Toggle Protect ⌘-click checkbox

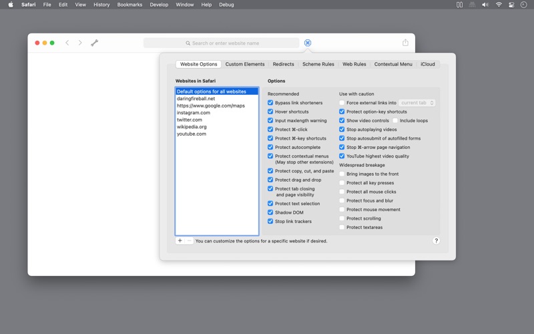click(x=270, y=129)
